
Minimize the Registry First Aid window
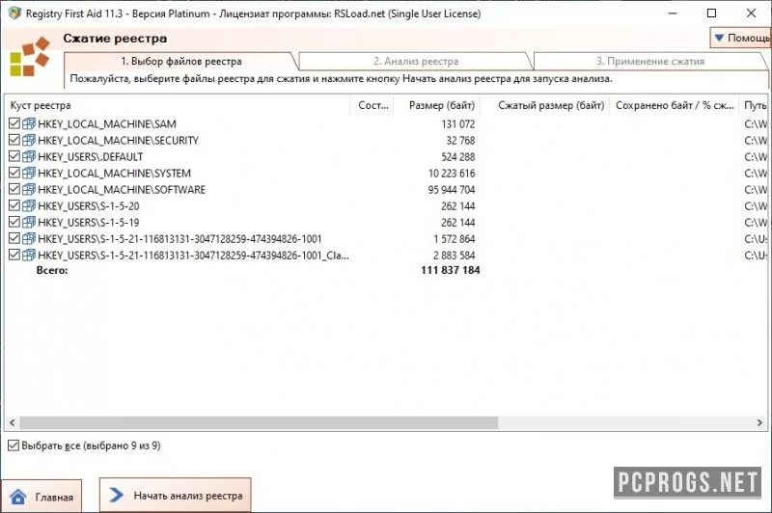coord(673,13)
